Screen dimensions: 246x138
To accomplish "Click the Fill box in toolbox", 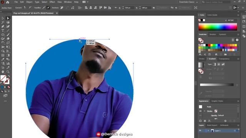I will [3, 78].
